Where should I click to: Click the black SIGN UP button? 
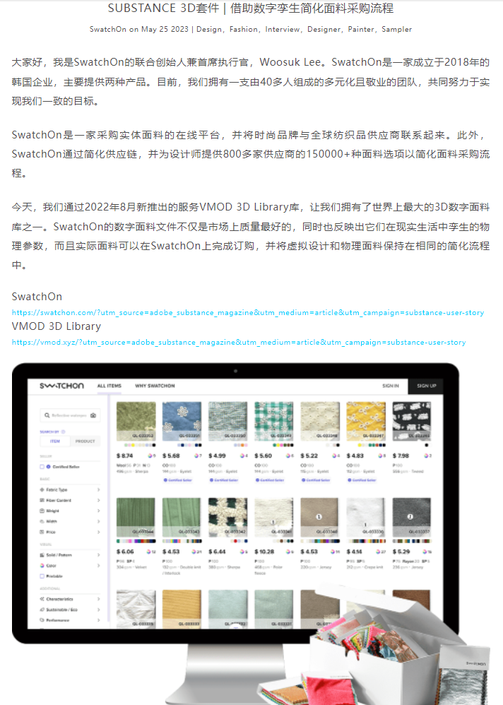coord(426,386)
